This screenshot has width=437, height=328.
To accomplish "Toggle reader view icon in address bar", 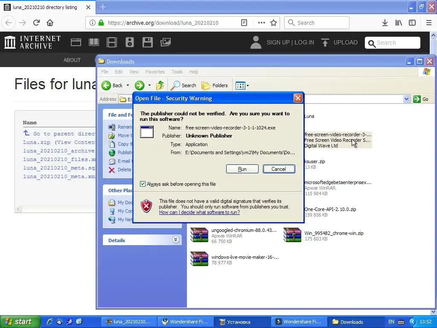I will tap(244, 23).
